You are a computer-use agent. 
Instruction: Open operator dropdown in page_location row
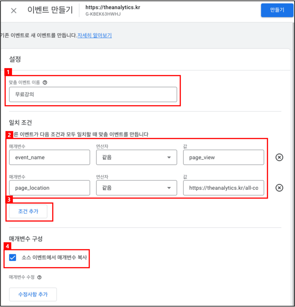(x=137, y=188)
